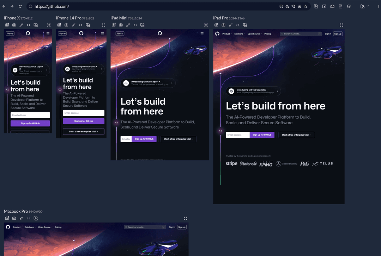Open the three-dot overflow menu top right

[x=379, y=6]
